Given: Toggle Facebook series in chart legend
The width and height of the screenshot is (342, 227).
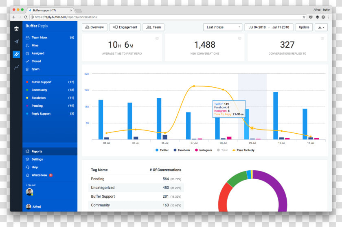Looking at the screenshot, I should click(x=182, y=150).
